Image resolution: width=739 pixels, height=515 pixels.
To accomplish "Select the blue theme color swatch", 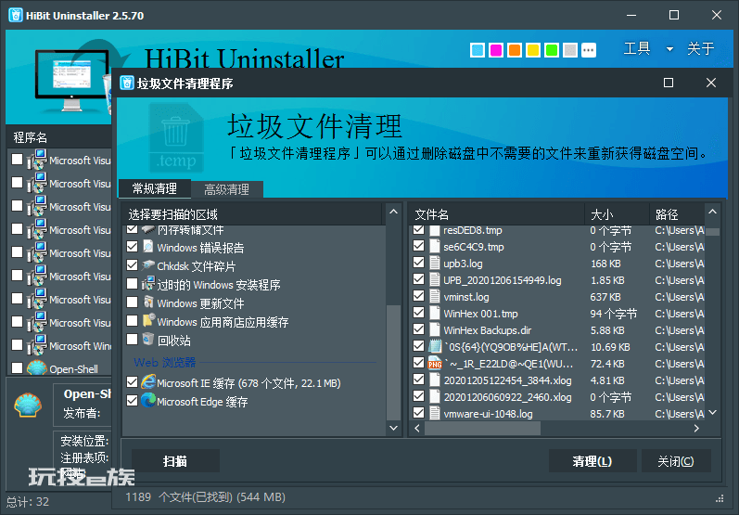I will 478,49.
